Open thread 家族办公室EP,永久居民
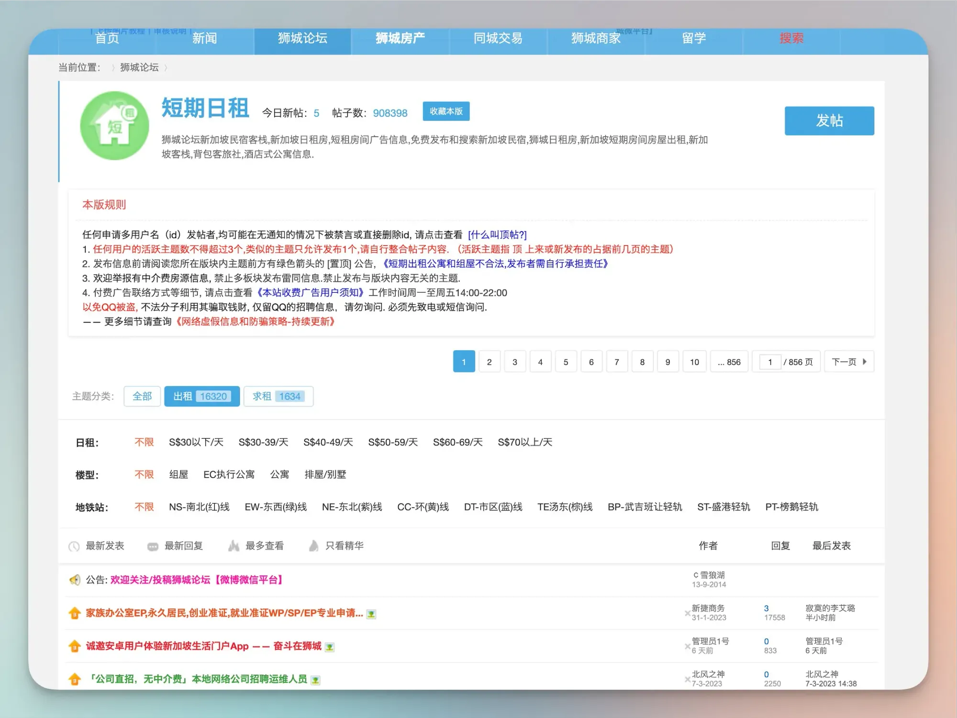The height and width of the screenshot is (718, 957). [224, 613]
